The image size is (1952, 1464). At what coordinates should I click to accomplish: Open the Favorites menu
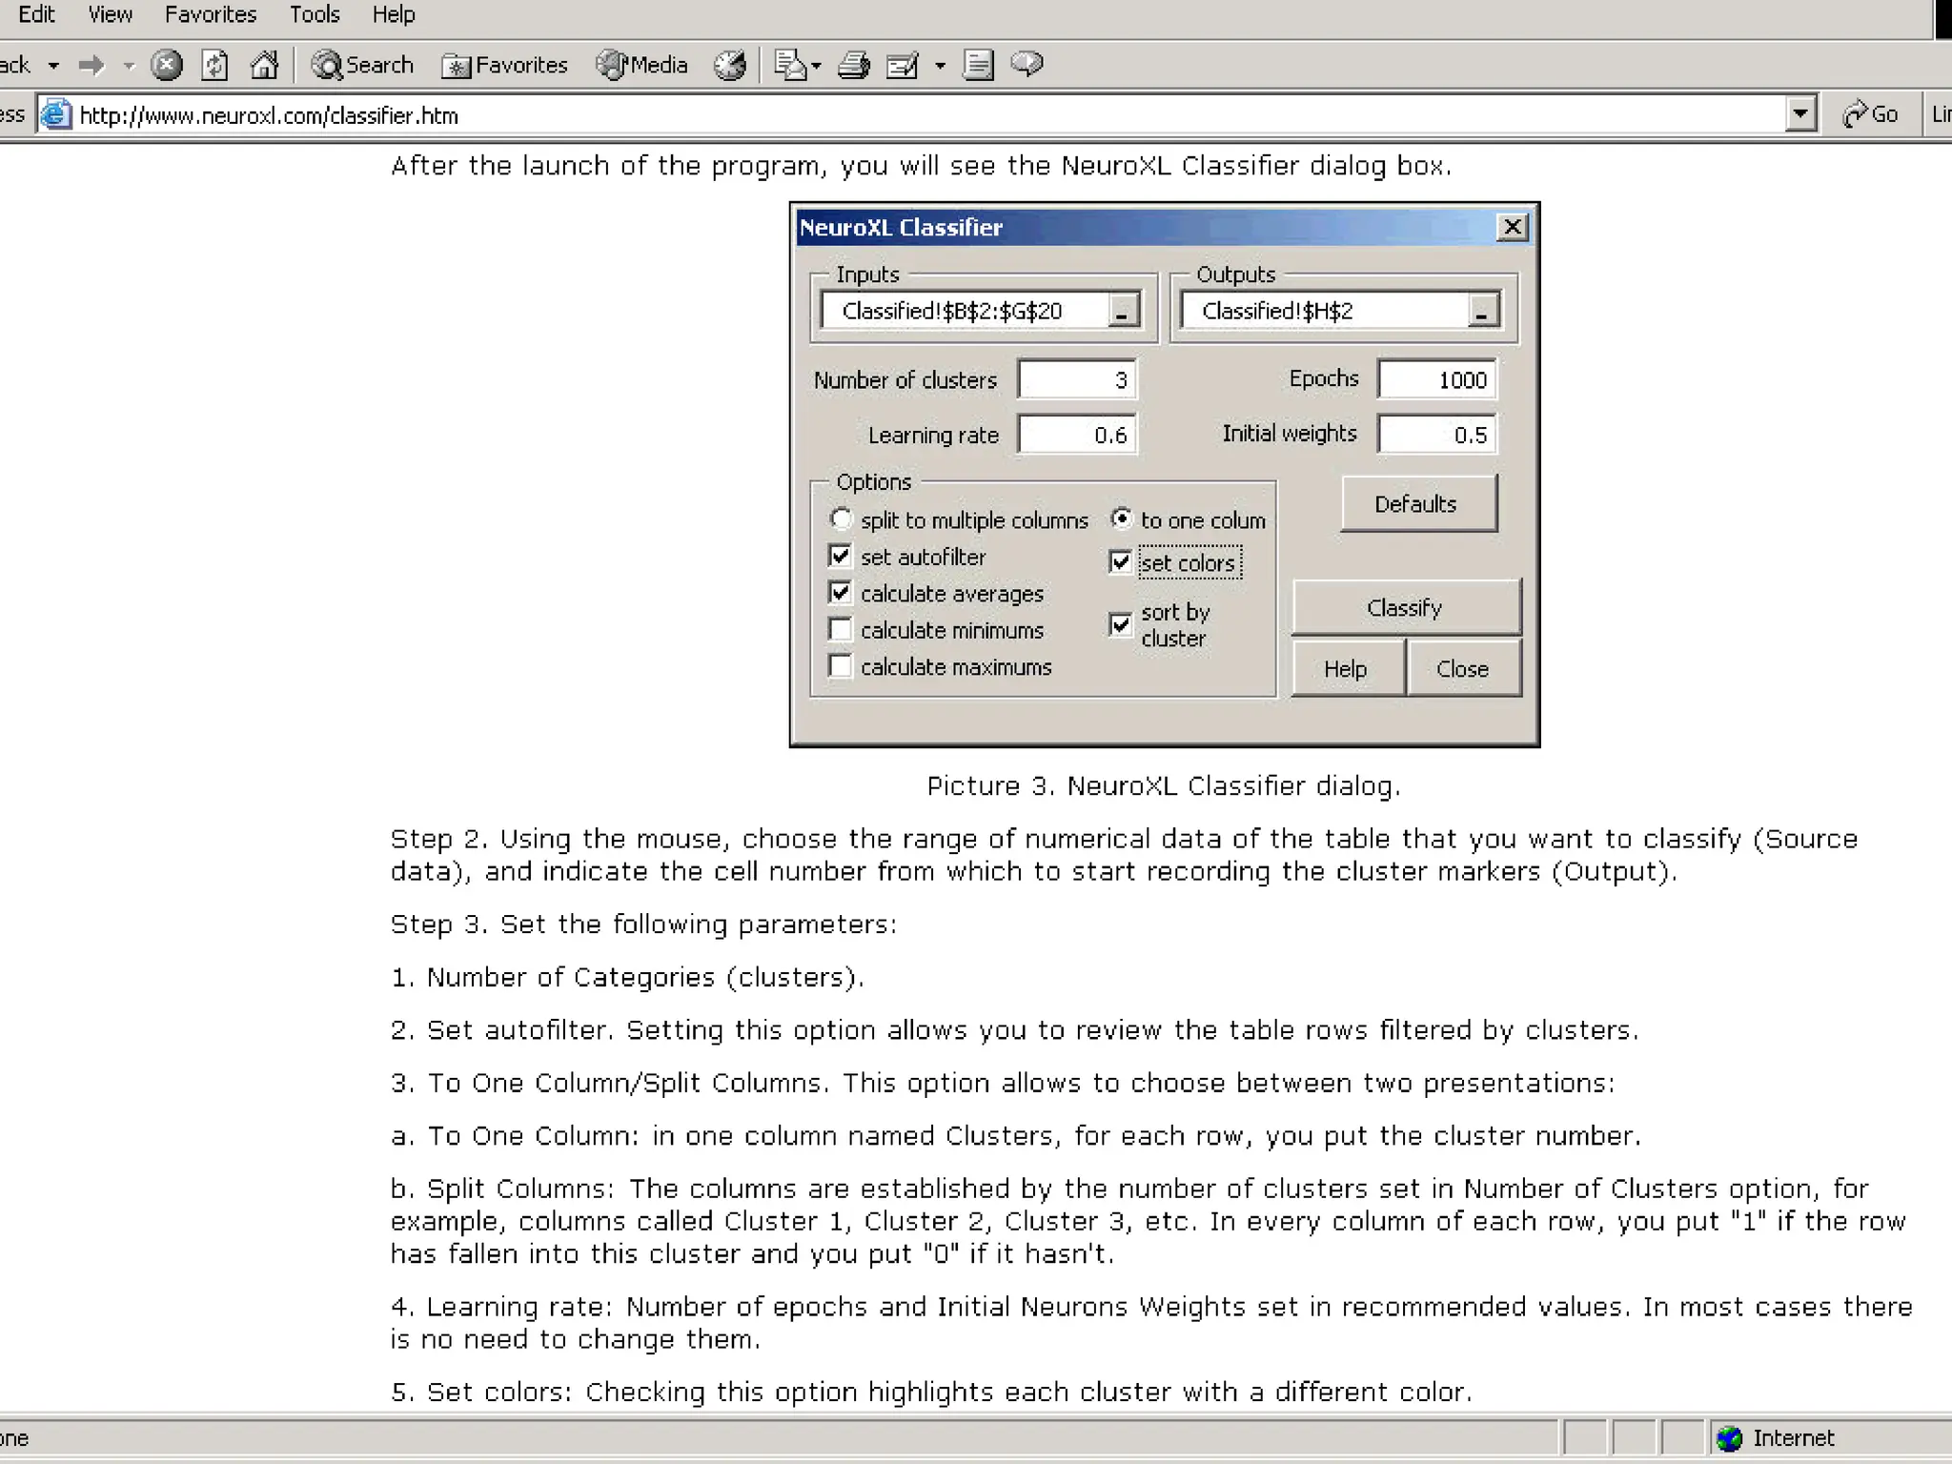pos(211,14)
